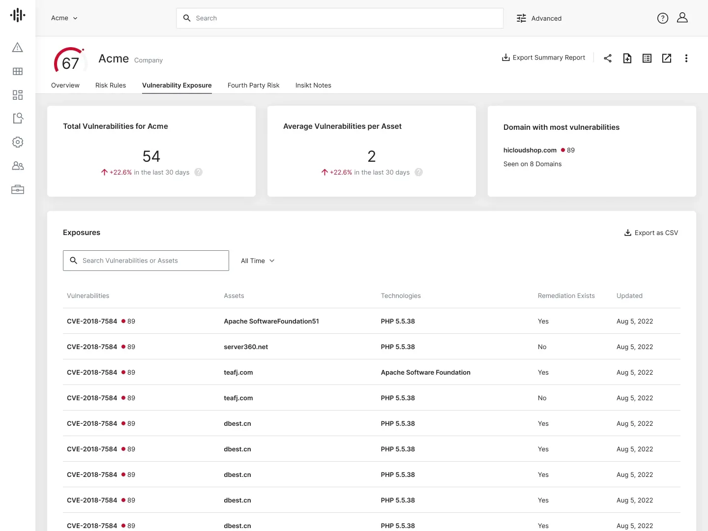Expand the Acme organization dropdown
The height and width of the screenshot is (531, 708).
click(64, 18)
